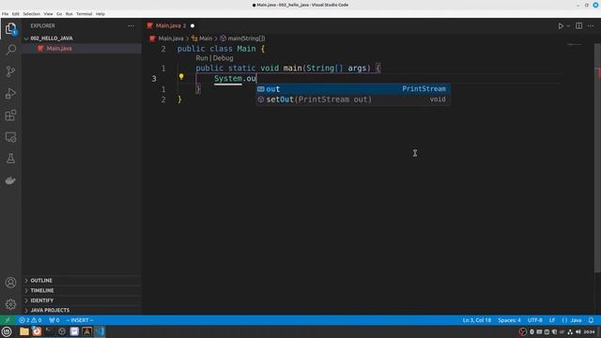
Task: Open the Remote Explorer view
Action: pos(10,137)
